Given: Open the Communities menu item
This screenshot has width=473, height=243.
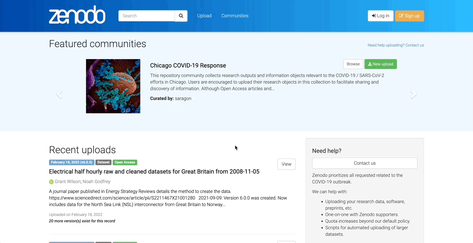Looking at the screenshot, I should pos(235,16).
